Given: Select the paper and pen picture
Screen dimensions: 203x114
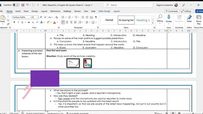Looking at the screenshot, I should [x=73, y=63].
